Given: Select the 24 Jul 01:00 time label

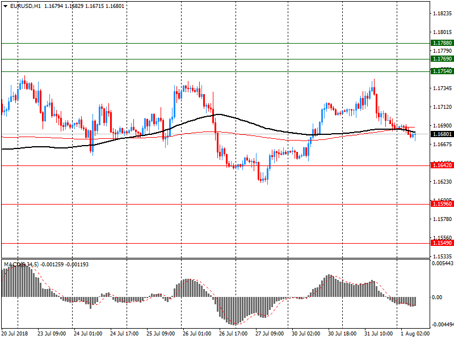Looking at the screenshot, I should (88, 334).
